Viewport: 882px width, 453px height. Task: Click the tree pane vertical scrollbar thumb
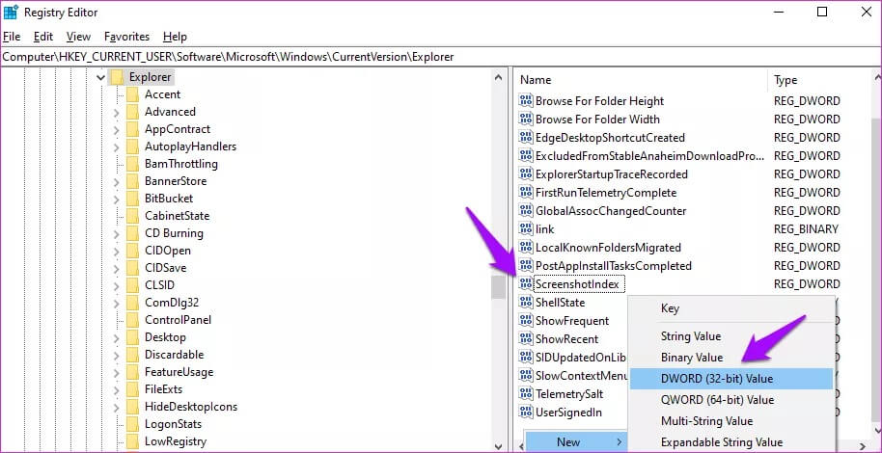click(x=498, y=287)
